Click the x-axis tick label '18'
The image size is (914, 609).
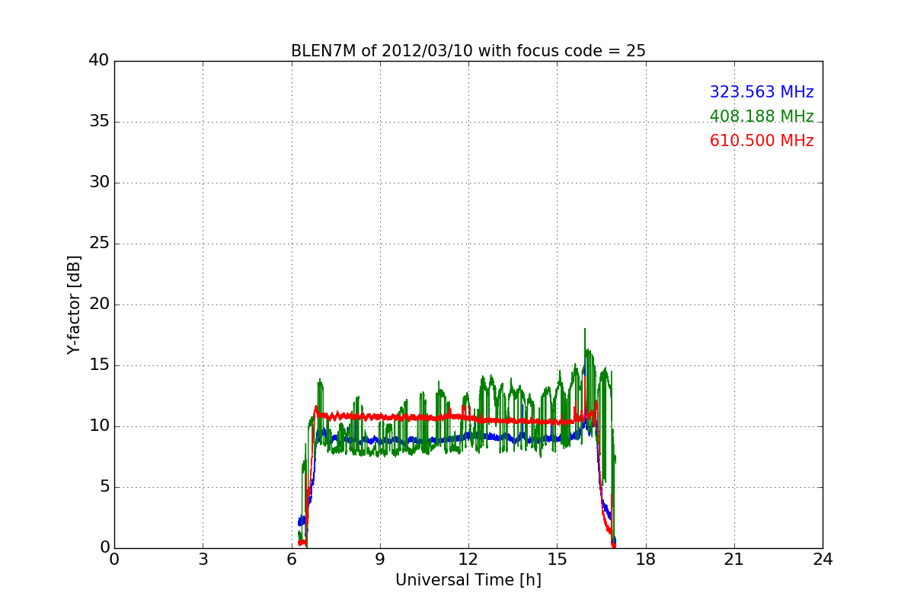[646, 560]
